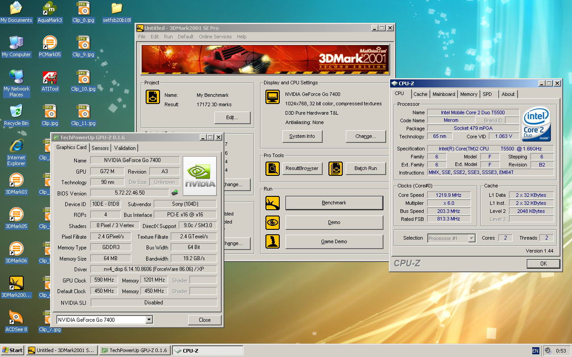Open My Computer desktop icon

(x=16, y=46)
